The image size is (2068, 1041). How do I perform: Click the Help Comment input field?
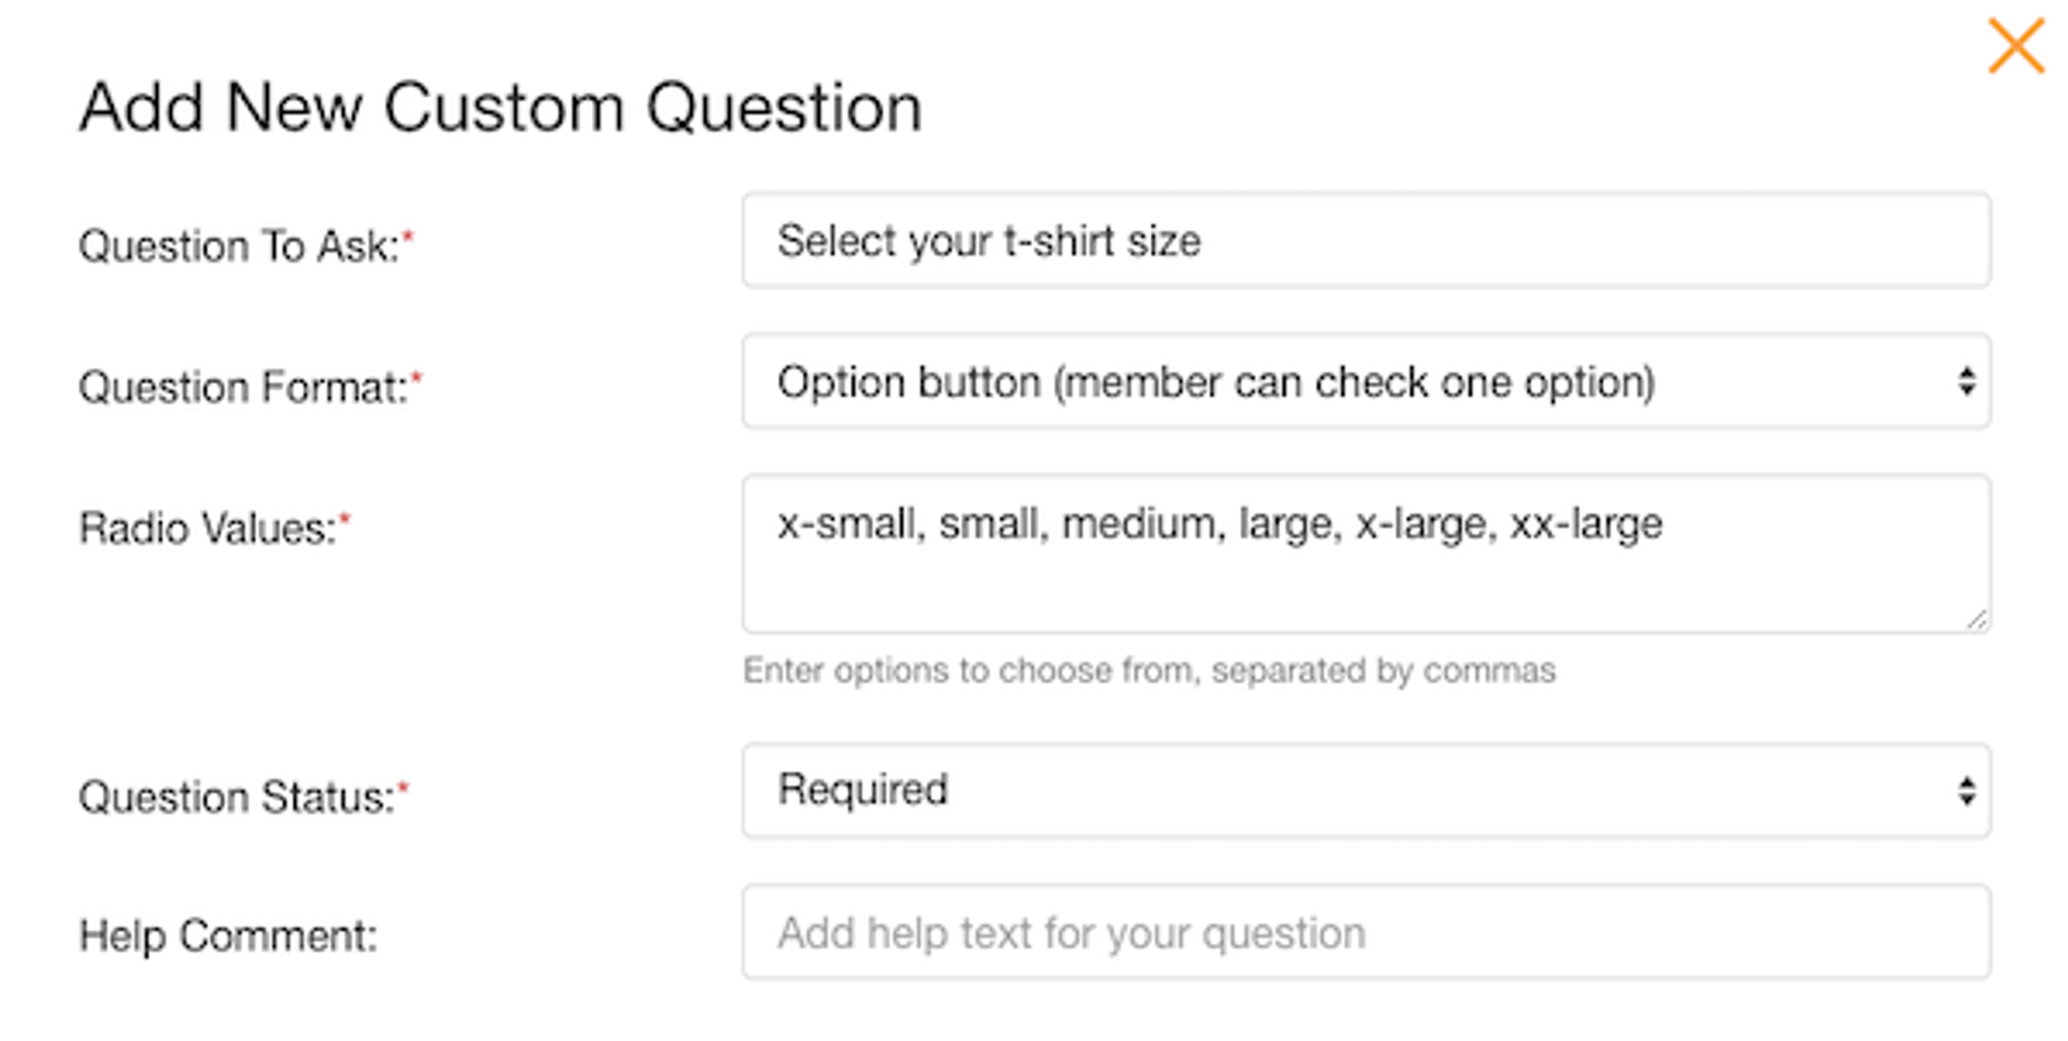coord(1365,933)
